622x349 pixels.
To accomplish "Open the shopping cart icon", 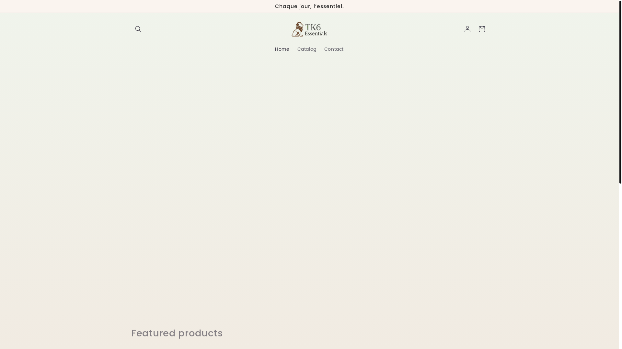I will point(481,29).
